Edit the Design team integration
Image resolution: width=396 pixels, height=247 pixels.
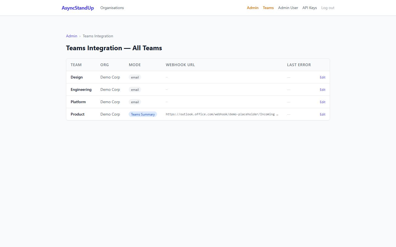tap(323, 77)
